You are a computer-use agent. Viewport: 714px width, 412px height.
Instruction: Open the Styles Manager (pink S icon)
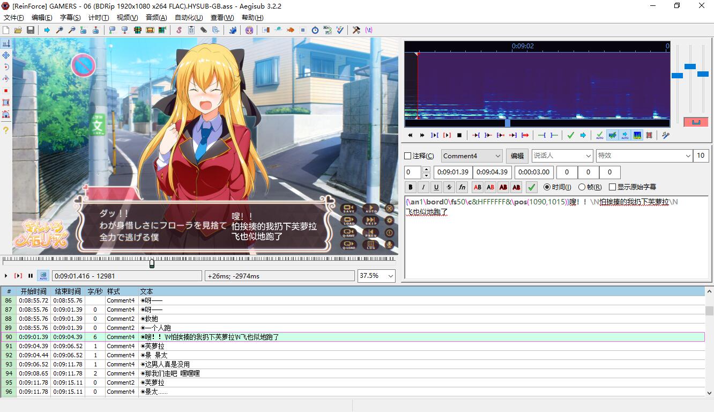click(179, 30)
